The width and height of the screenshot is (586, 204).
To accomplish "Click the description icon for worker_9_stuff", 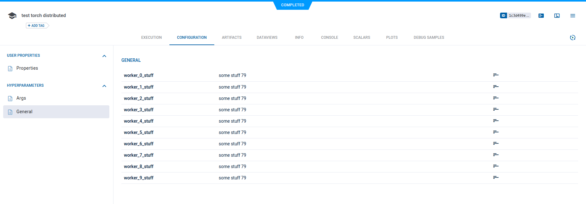I will (496, 178).
